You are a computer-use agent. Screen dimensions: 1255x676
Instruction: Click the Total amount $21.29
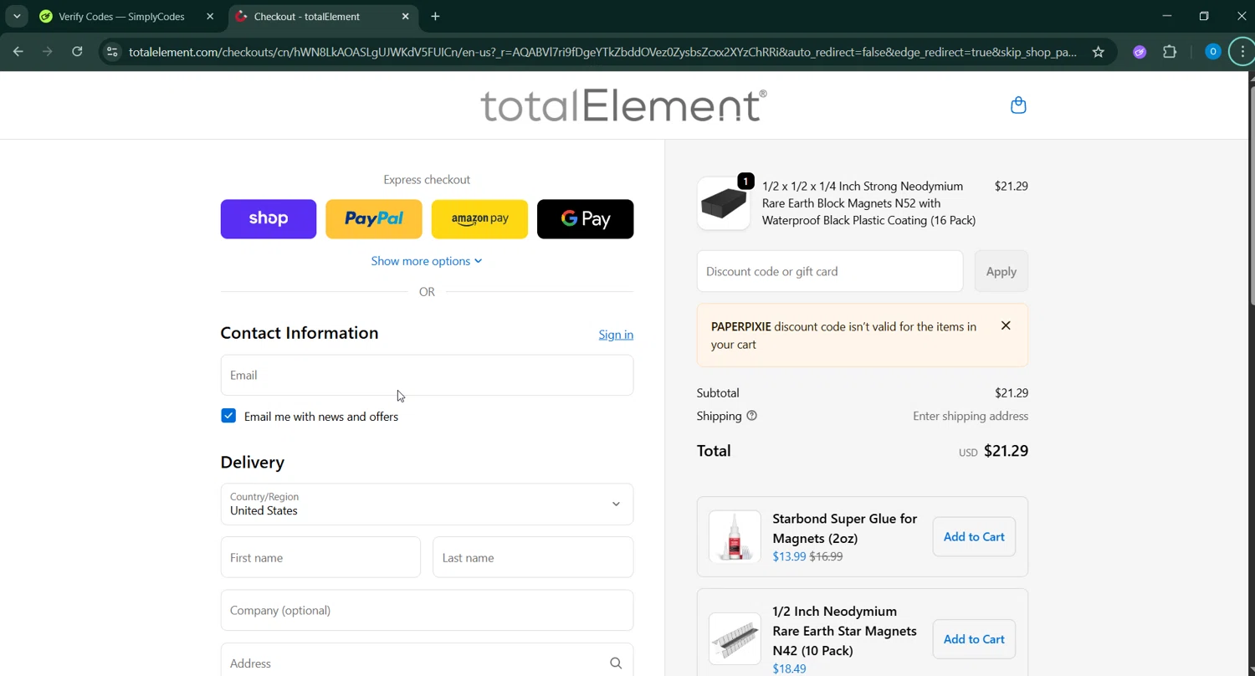1006,451
